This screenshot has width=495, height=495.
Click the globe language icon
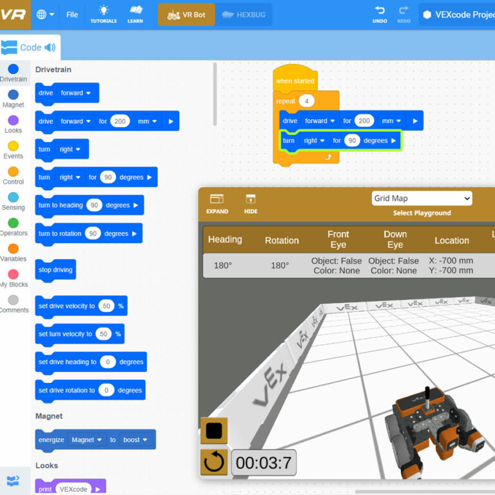pyautogui.click(x=42, y=14)
